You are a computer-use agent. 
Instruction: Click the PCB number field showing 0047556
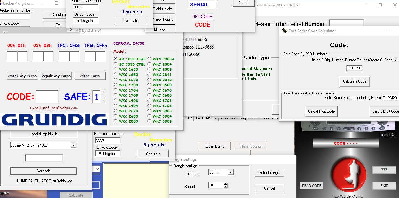click(355, 68)
